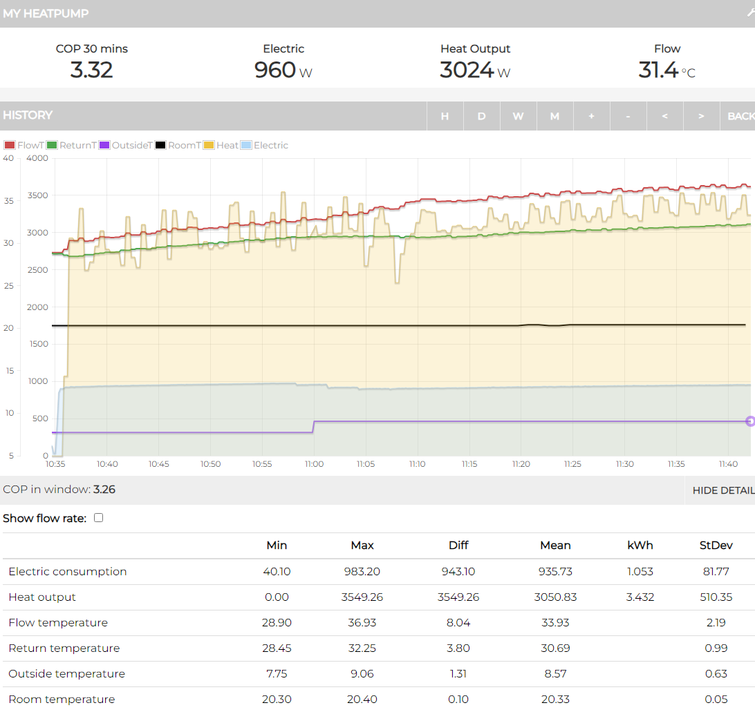Viewport: 755px width, 712px height.
Task: Click the HIDE DETAIL link
Action: (x=723, y=490)
